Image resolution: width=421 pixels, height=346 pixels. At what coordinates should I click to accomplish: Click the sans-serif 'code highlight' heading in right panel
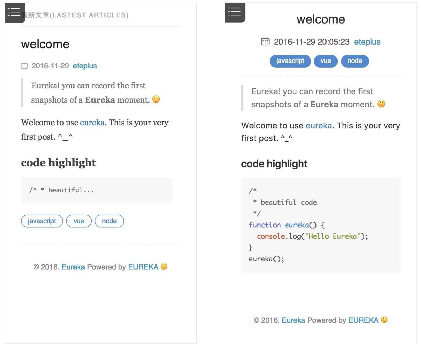[x=274, y=164]
